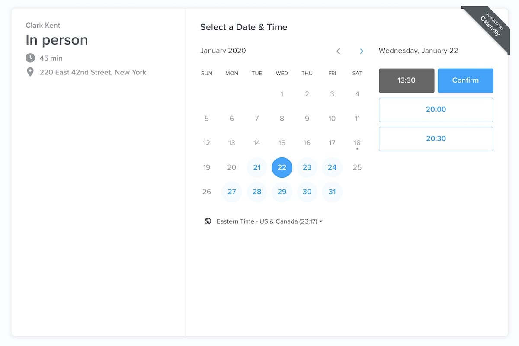Click the unavailable date 15
The width and height of the screenshot is (519, 346).
(282, 143)
